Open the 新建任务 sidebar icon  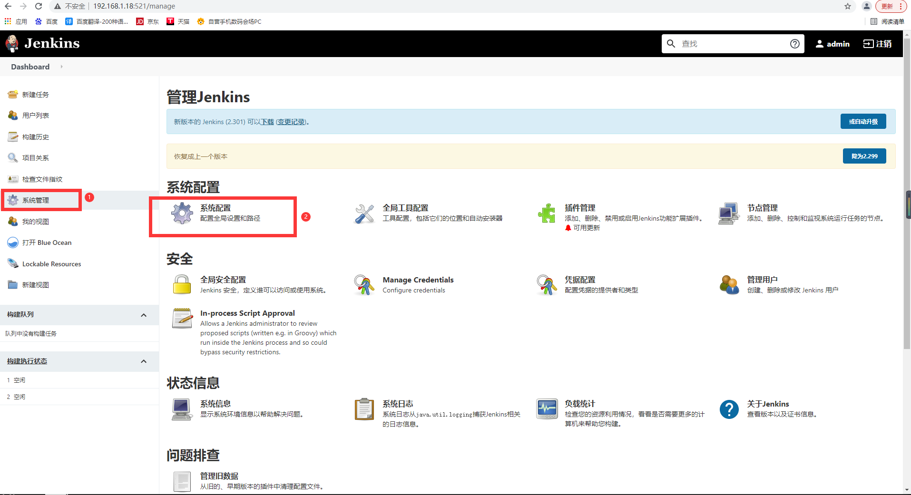click(13, 94)
